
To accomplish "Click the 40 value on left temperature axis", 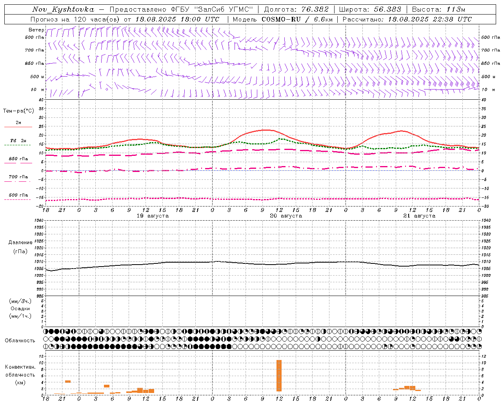I will (x=41, y=100).
